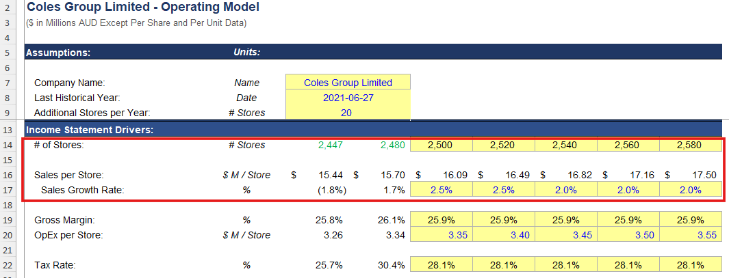Click the store count 2,480
The height and width of the screenshot is (278, 729).
coord(392,145)
